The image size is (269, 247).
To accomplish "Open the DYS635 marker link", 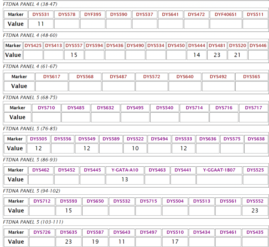I will coord(69,232).
